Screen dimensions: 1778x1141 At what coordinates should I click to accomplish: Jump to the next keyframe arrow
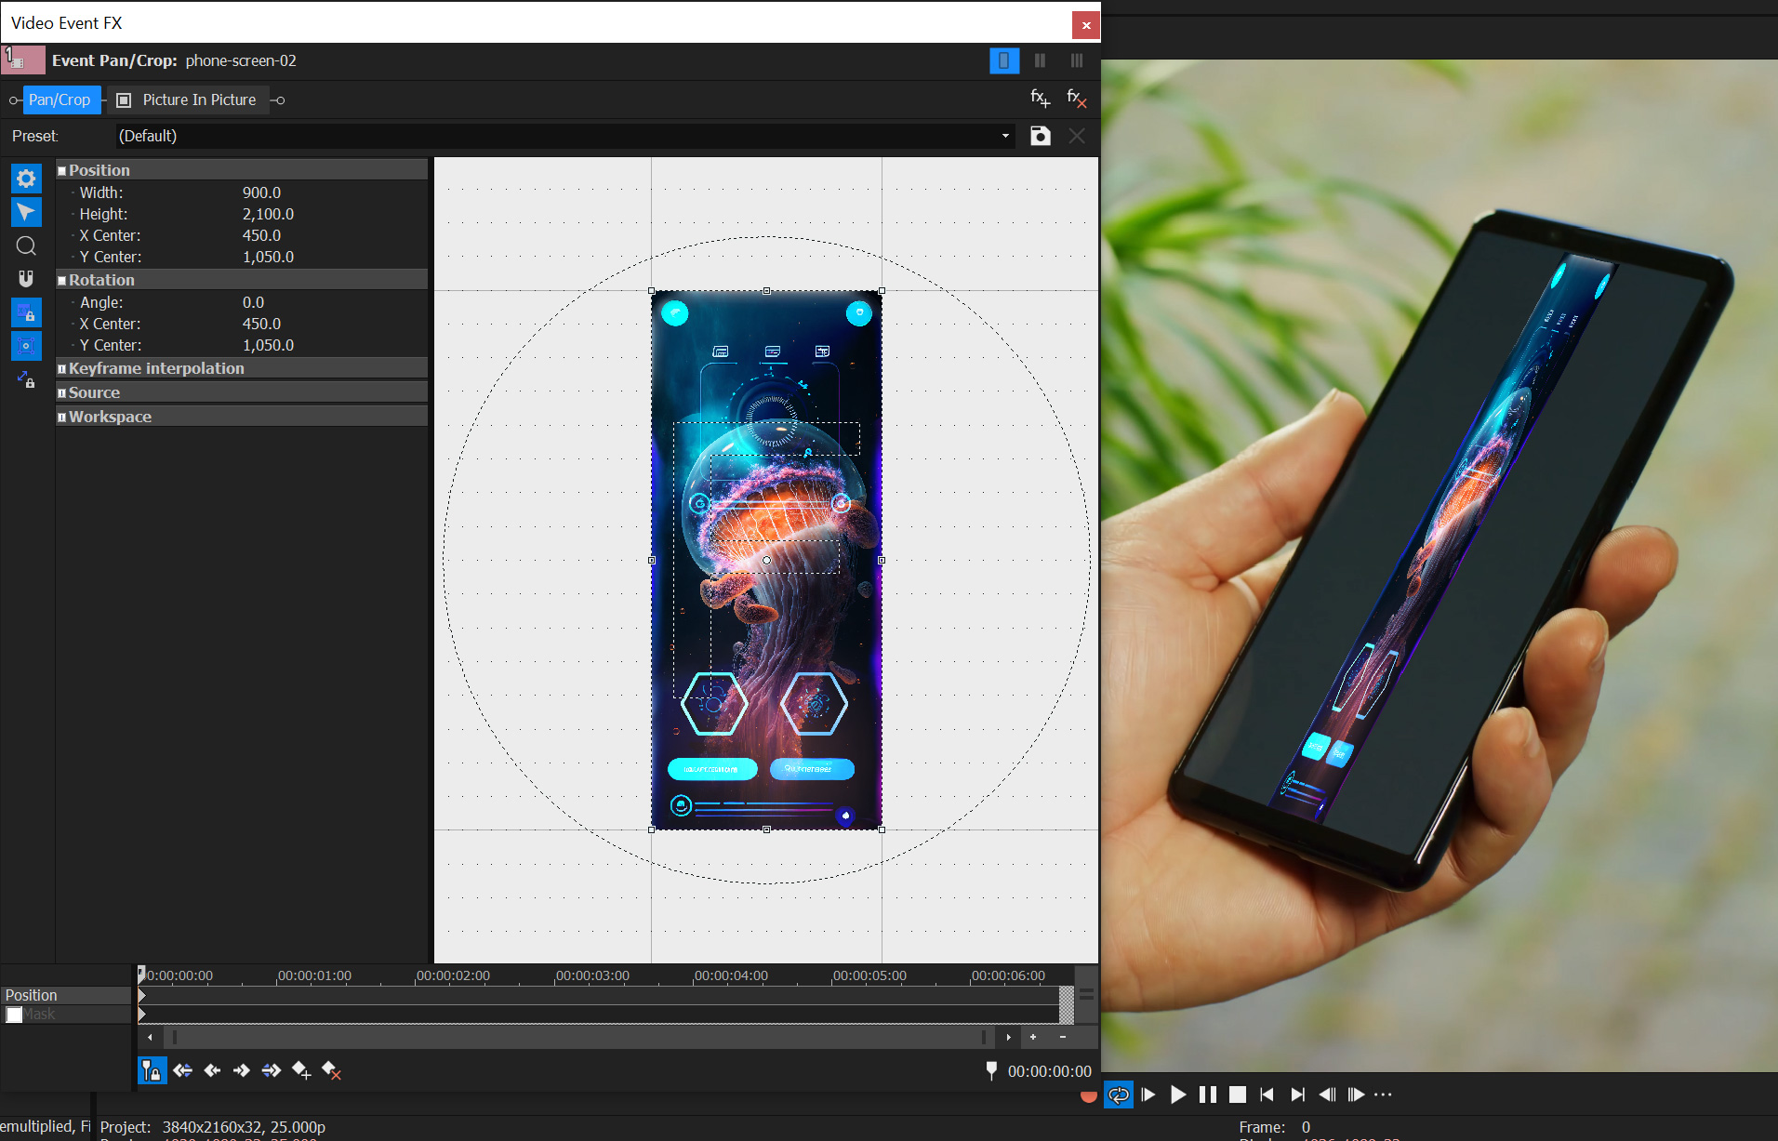click(242, 1070)
